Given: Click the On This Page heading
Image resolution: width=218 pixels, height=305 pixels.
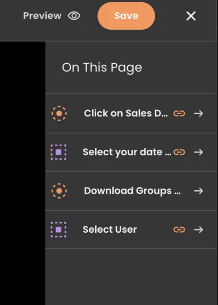Looking at the screenshot, I should 102,67.
